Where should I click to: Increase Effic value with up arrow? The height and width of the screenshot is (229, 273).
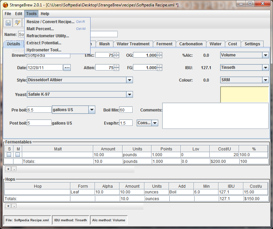(116, 54)
